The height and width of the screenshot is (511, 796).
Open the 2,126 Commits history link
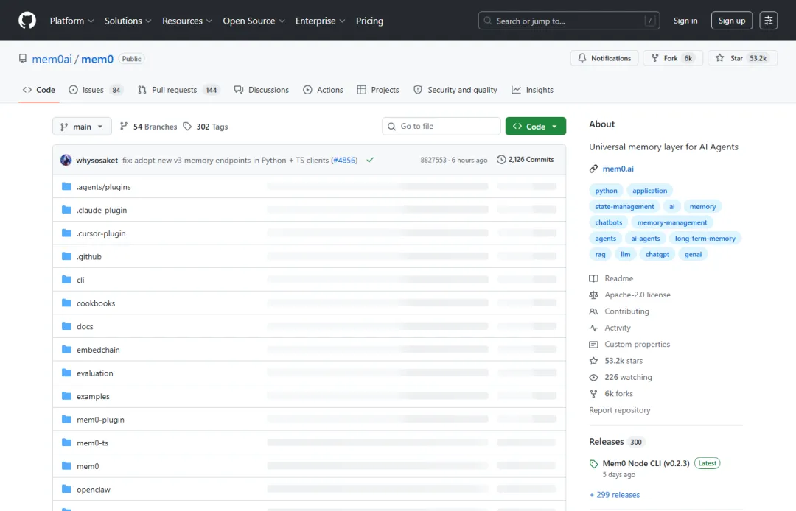tap(526, 159)
